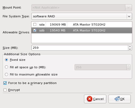
Task: Select Fixed size radio button
Action: click(x=6, y=60)
